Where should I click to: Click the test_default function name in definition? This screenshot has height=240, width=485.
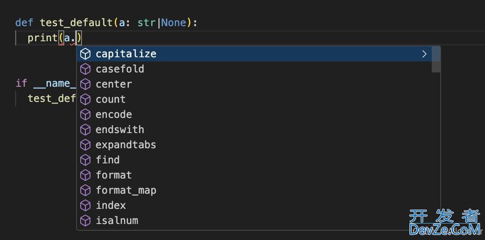point(76,23)
